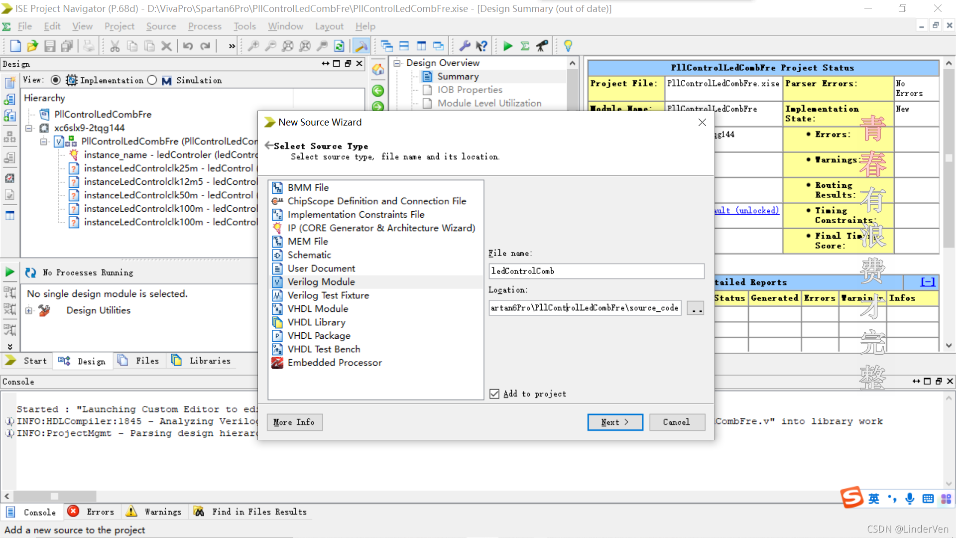Switch to the Libraries tab
This screenshot has width=956, height=538.
(202, 361)
